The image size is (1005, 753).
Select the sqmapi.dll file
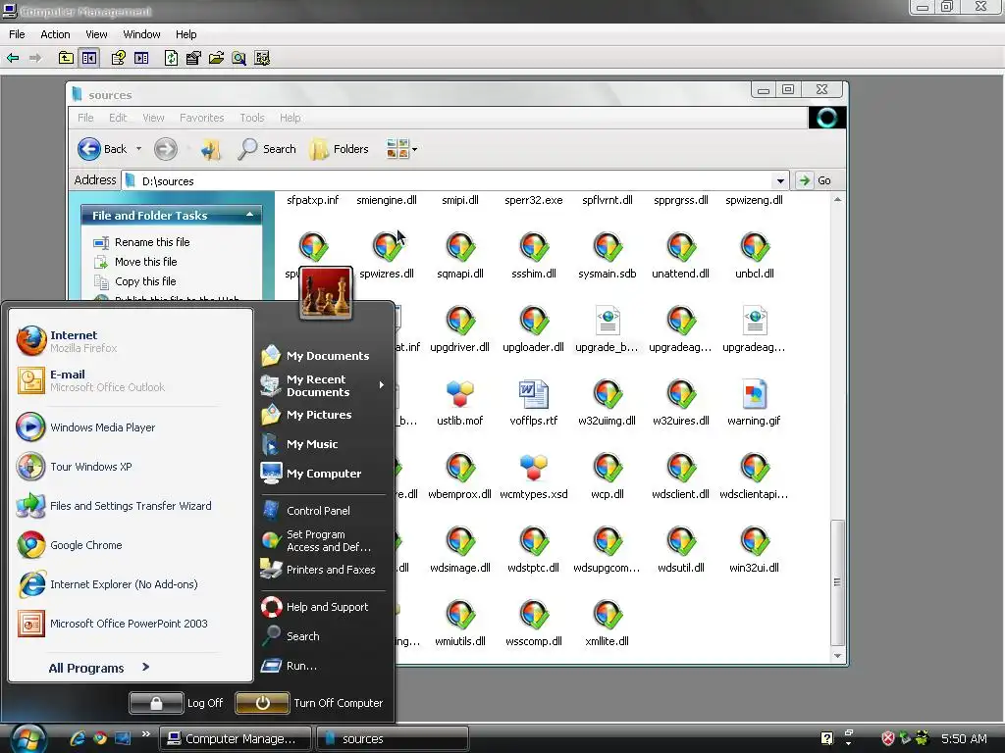[459, 256]
